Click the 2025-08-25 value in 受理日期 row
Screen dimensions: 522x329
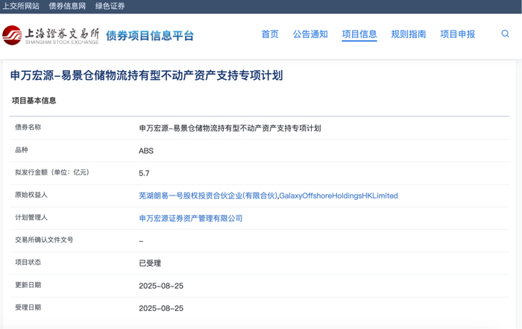[x=161, y=308]
